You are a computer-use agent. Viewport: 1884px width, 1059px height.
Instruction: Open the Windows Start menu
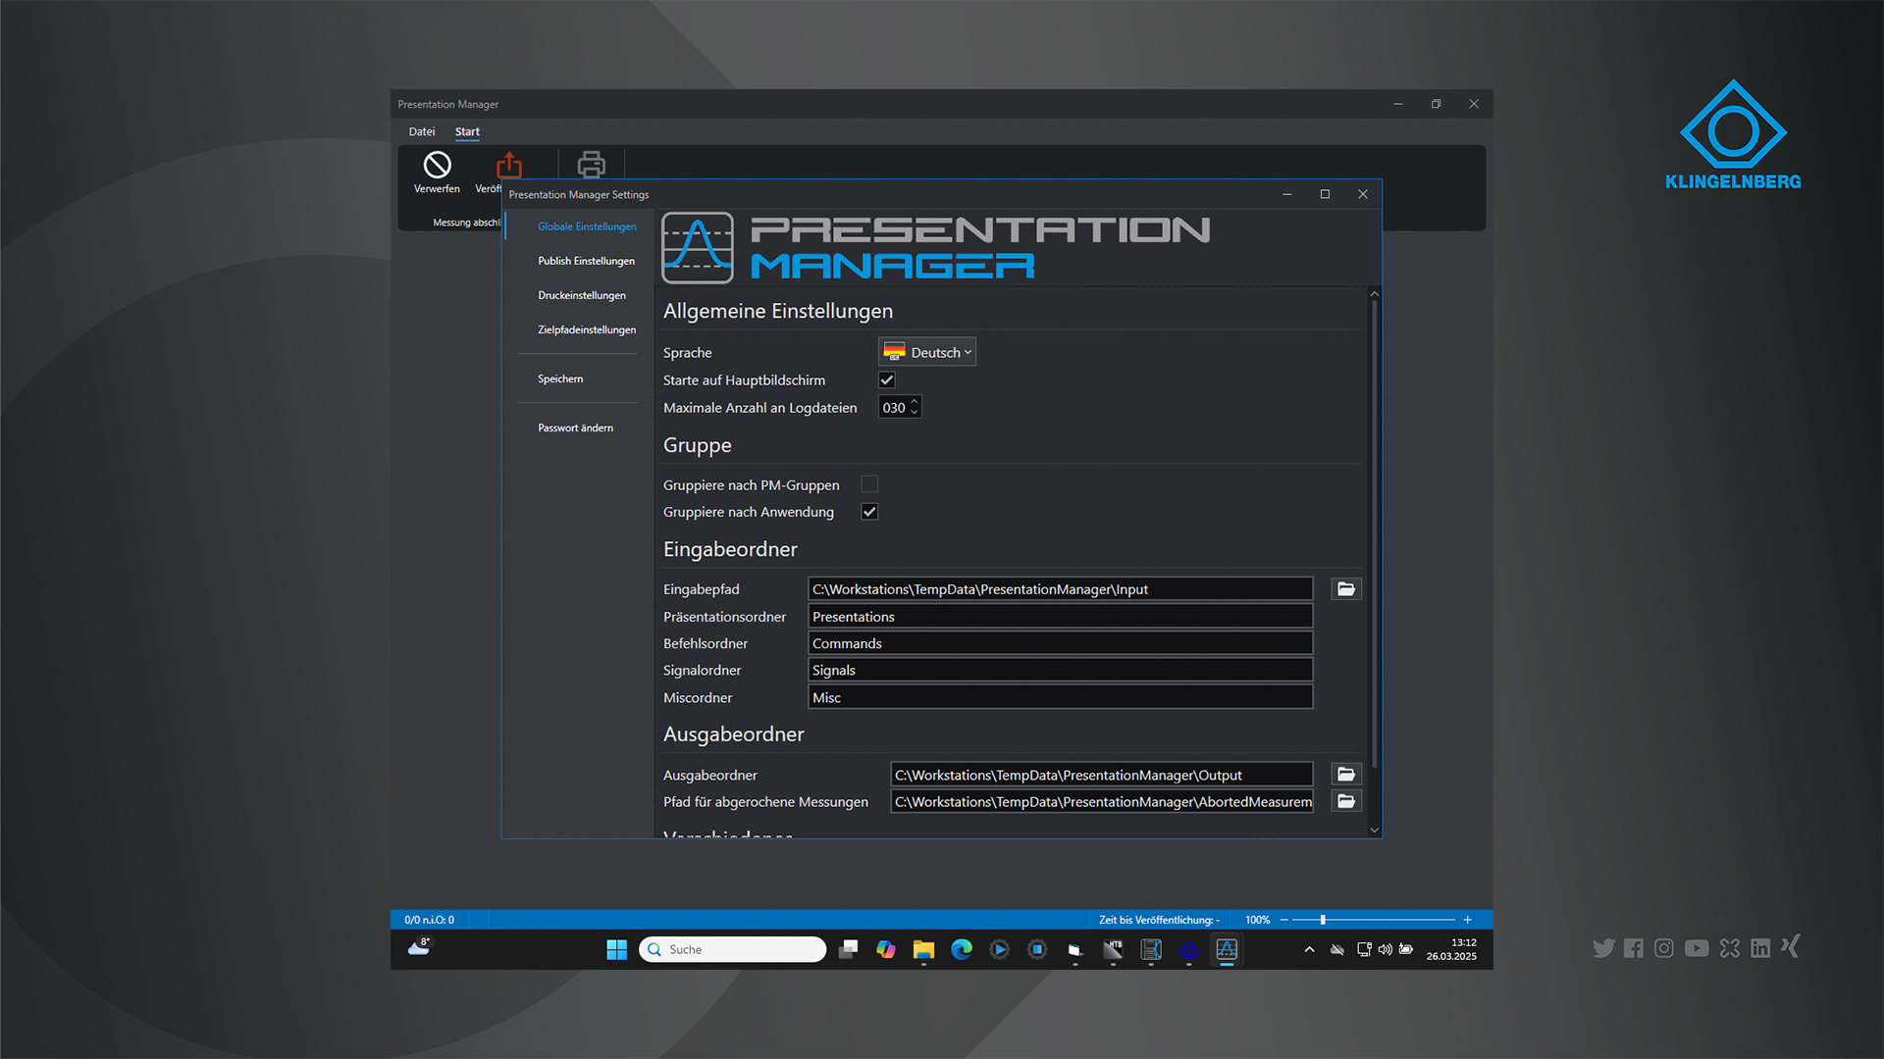pyautogui.click(x=616, y=949)
